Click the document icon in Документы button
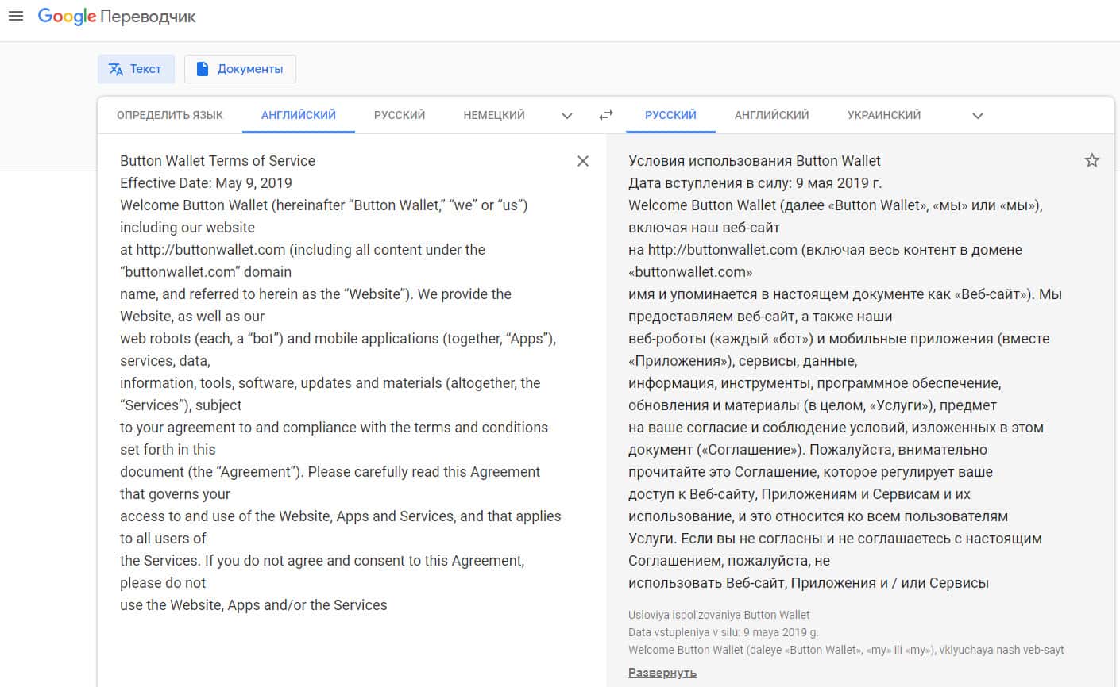The height and width of the screenshot is (687, 1120). pos(203,69)
